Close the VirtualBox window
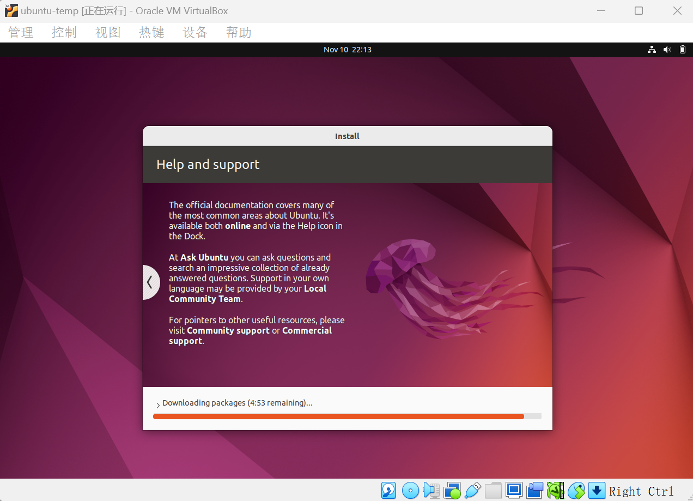 677,11
